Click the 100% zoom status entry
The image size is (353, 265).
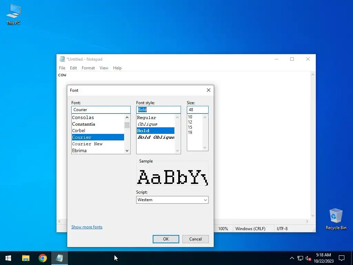[223, 228]
